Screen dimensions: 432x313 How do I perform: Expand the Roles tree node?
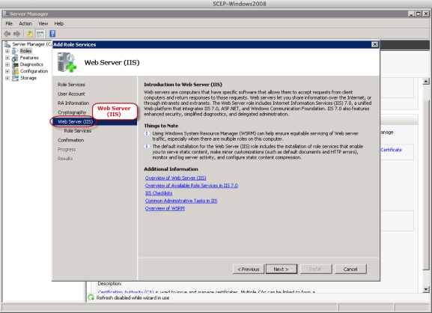[x=7, y=51]
